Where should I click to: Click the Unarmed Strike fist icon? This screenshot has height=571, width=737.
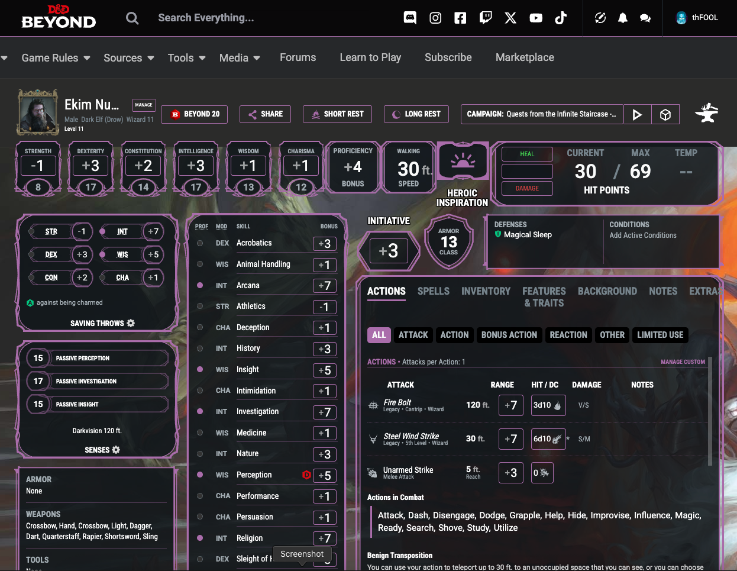pos(373,473)
